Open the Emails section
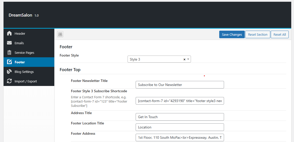The height and width of the screenshot is (142, 294). coord(29,43)
